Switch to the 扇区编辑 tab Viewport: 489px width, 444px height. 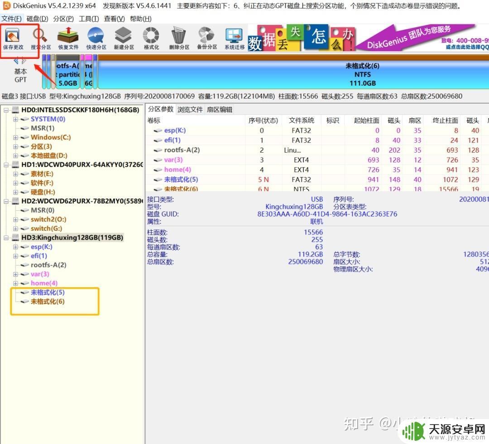point(220,110)
